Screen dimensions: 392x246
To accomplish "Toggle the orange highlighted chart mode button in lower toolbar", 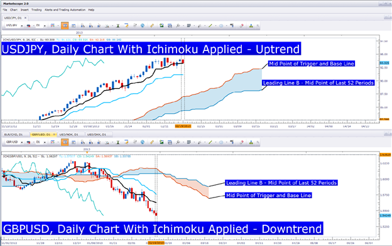I will 65,142.
